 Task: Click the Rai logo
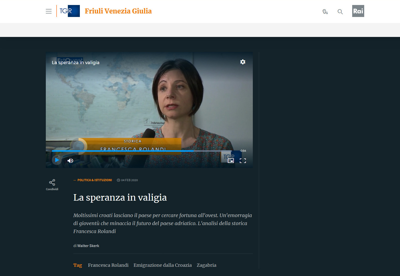point(358,11)
